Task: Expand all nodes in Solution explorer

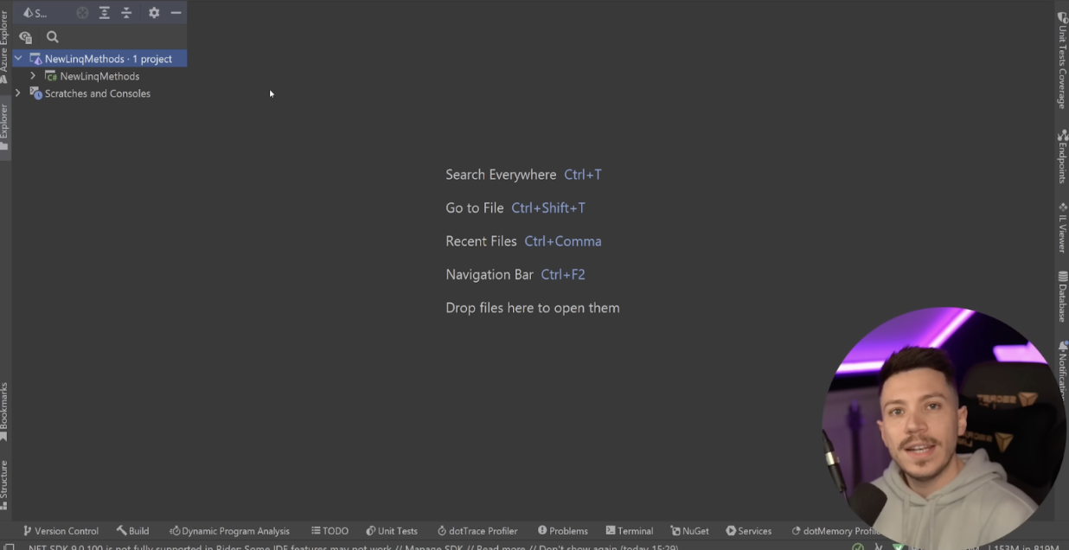Action: pyautogui.click(x=105, y=12)
